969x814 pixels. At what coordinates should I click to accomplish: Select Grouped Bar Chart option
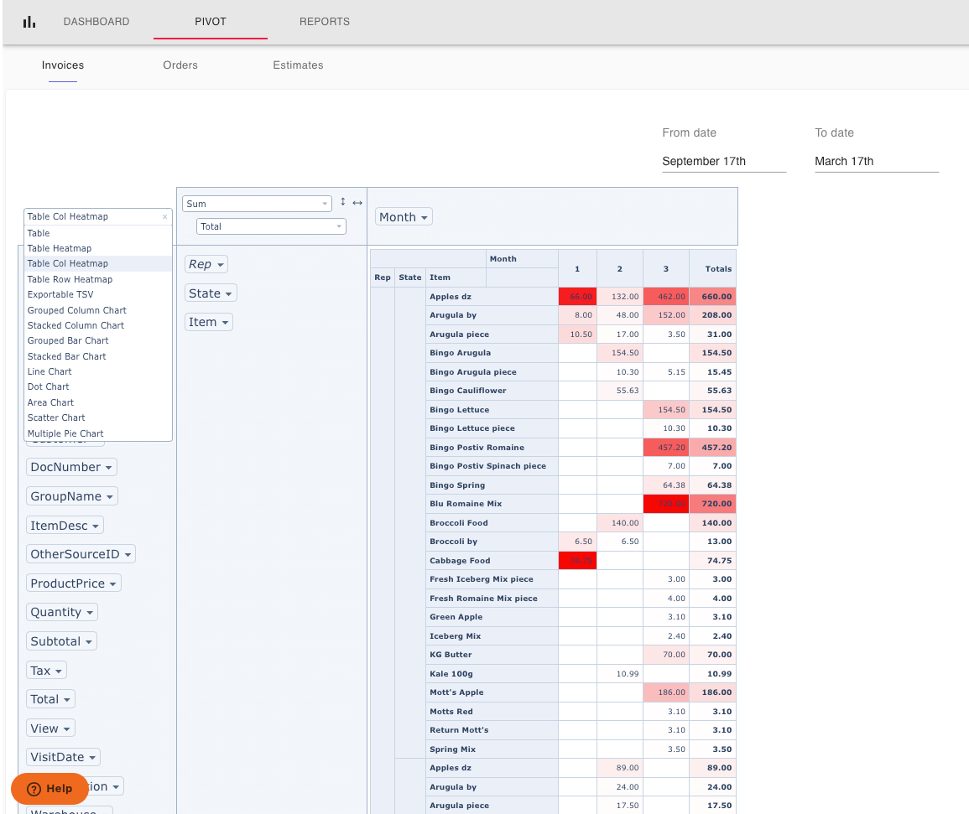tap(97, 341)
